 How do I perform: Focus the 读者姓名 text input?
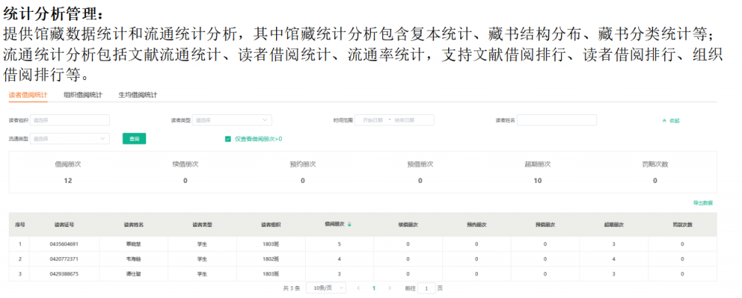[x=556, y=120]
